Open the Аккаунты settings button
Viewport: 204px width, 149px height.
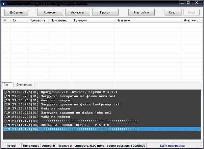pos(77,12)
